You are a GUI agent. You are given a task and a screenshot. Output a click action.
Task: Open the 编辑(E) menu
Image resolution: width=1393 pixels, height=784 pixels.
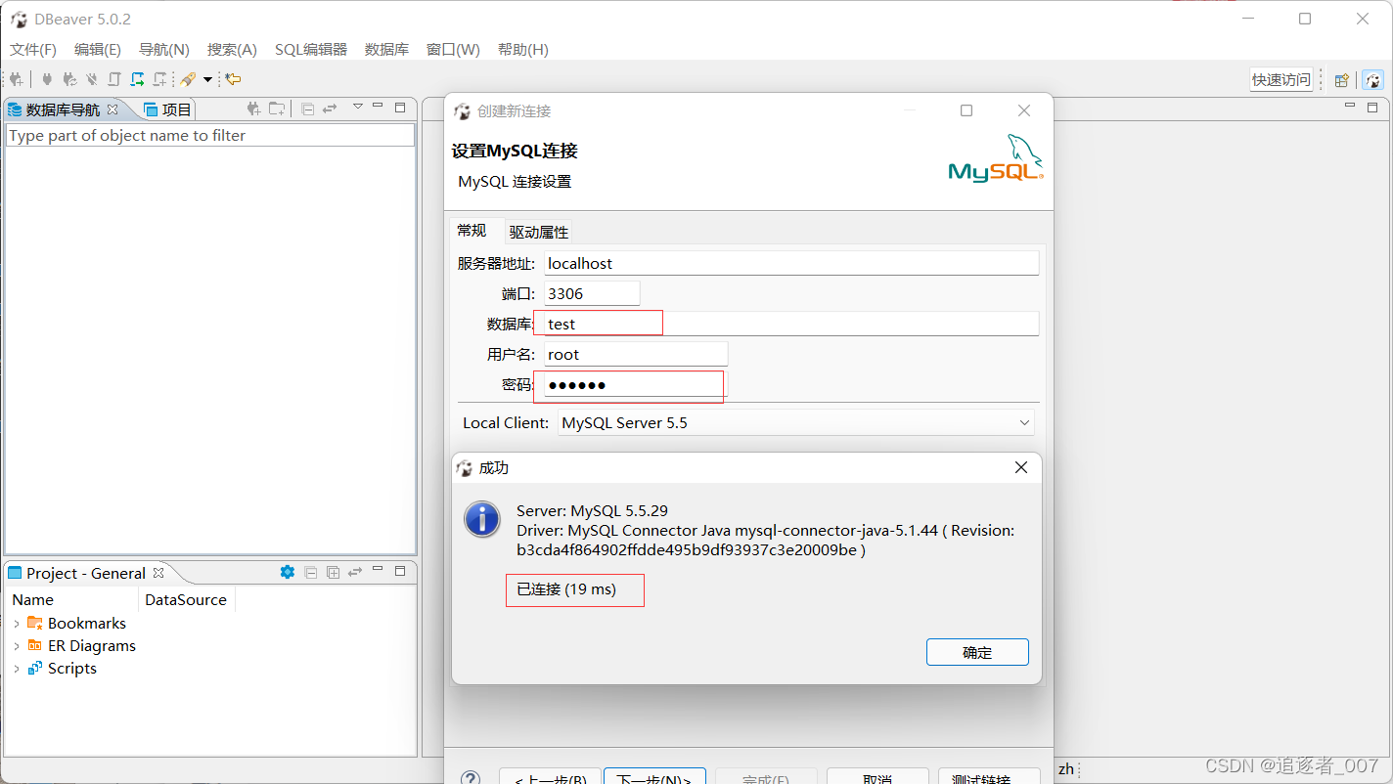pyautogui.click(x=98, y=49)
